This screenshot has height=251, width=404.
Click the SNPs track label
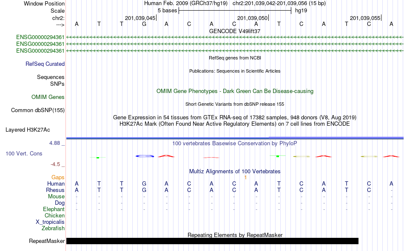pos(57,84)
